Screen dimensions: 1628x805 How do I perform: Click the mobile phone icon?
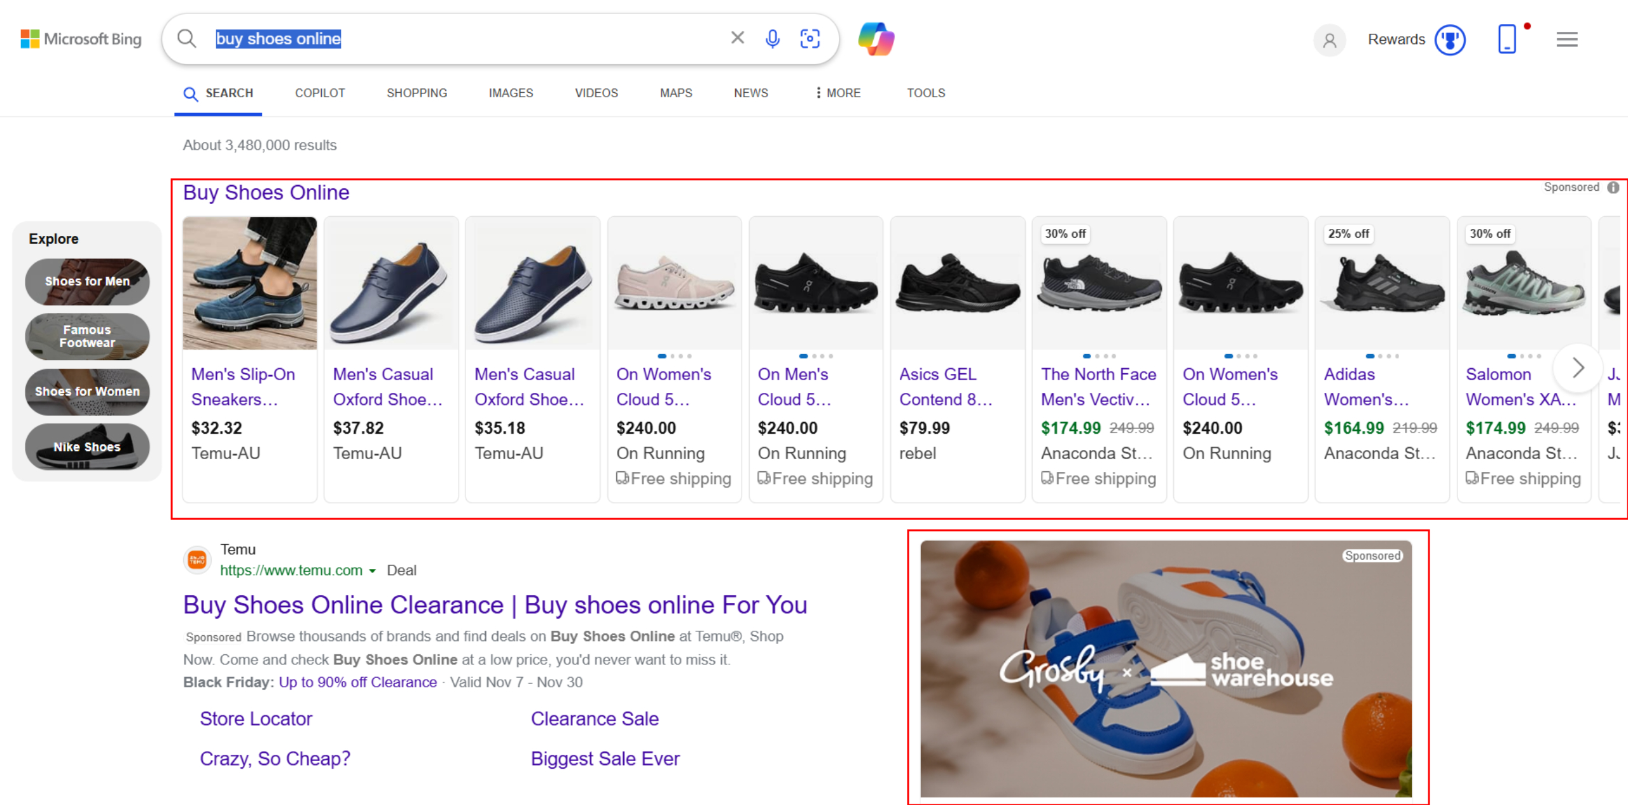coord(1507,39)
